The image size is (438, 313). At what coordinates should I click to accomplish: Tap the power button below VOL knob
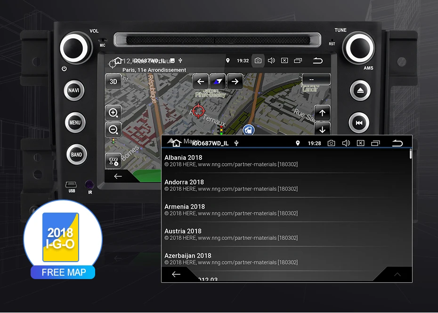(64, 68)
